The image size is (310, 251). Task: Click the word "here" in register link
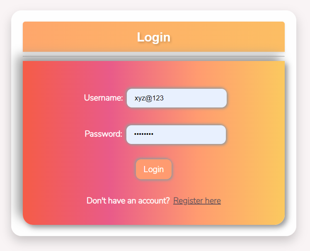tap(213, 201)
